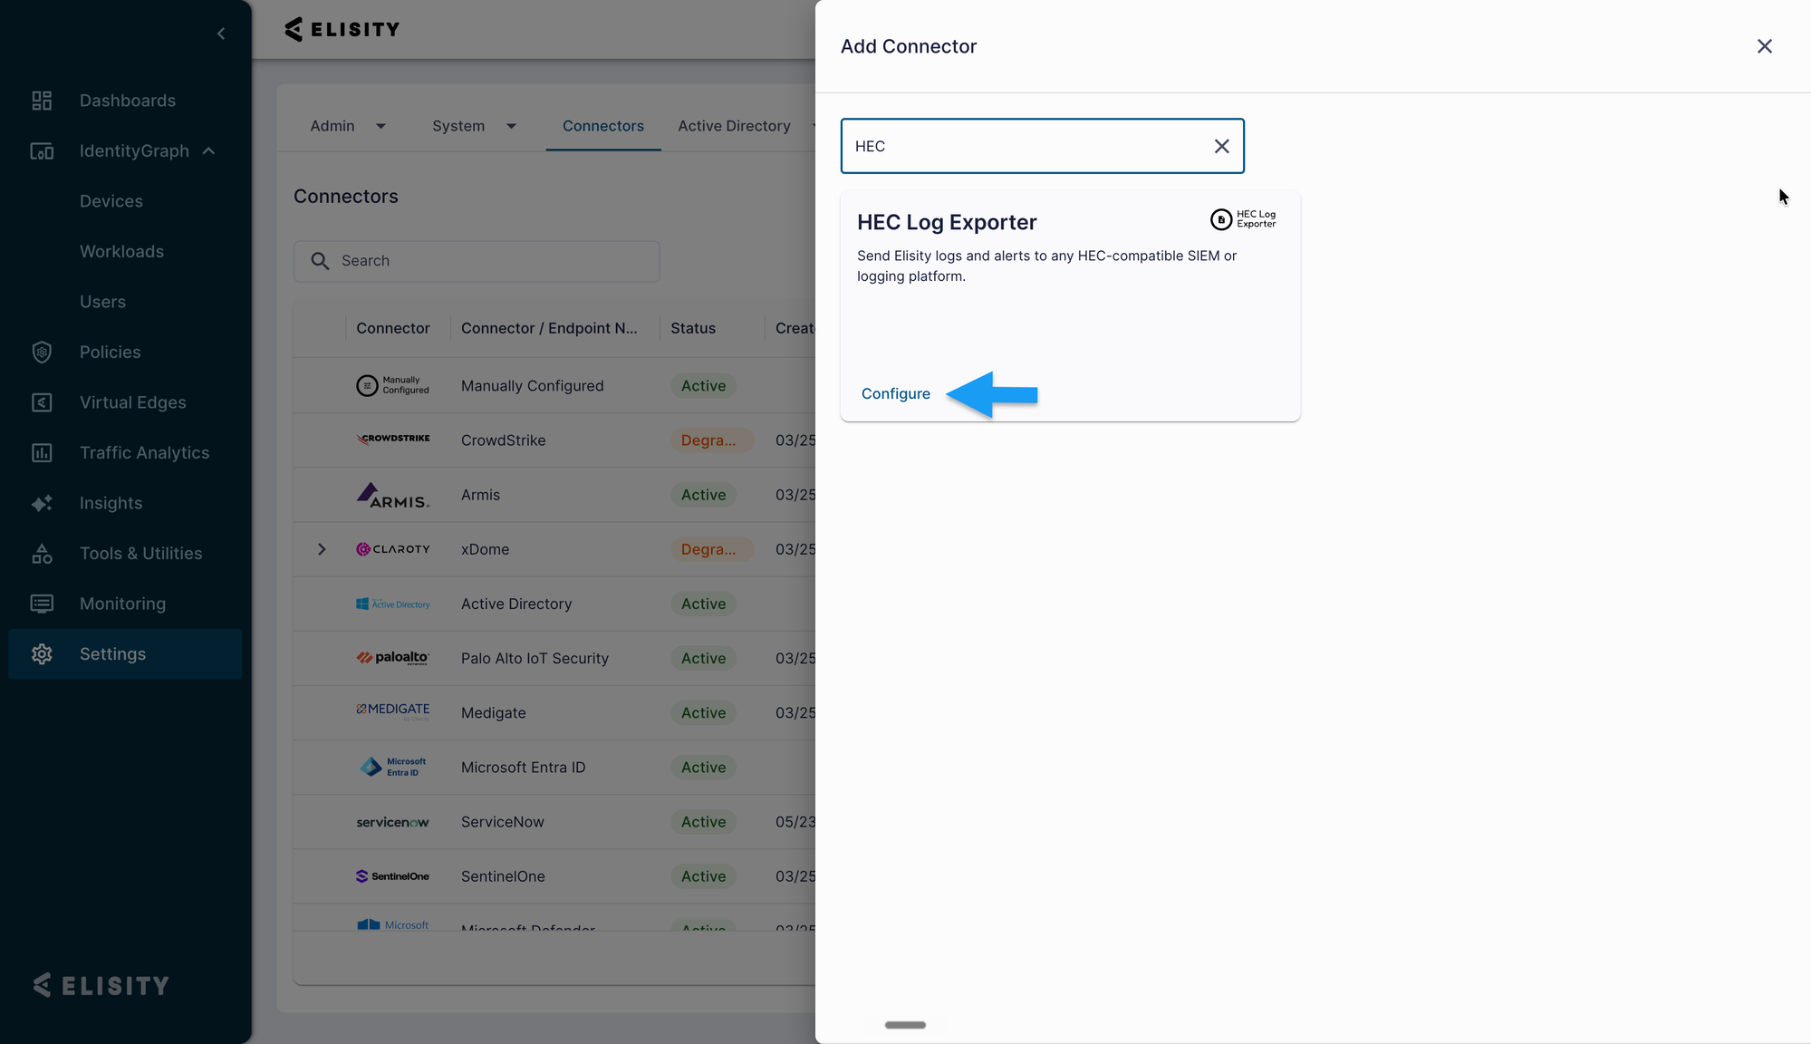Click the Medigate logo
The width and height of the screenshot is (1811, 1044).
tap(392, 711)
